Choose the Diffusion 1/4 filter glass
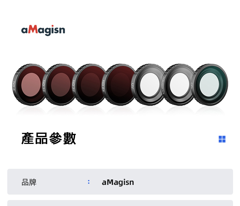This screenshot has width=240, height=206. (x=179, y=84)
